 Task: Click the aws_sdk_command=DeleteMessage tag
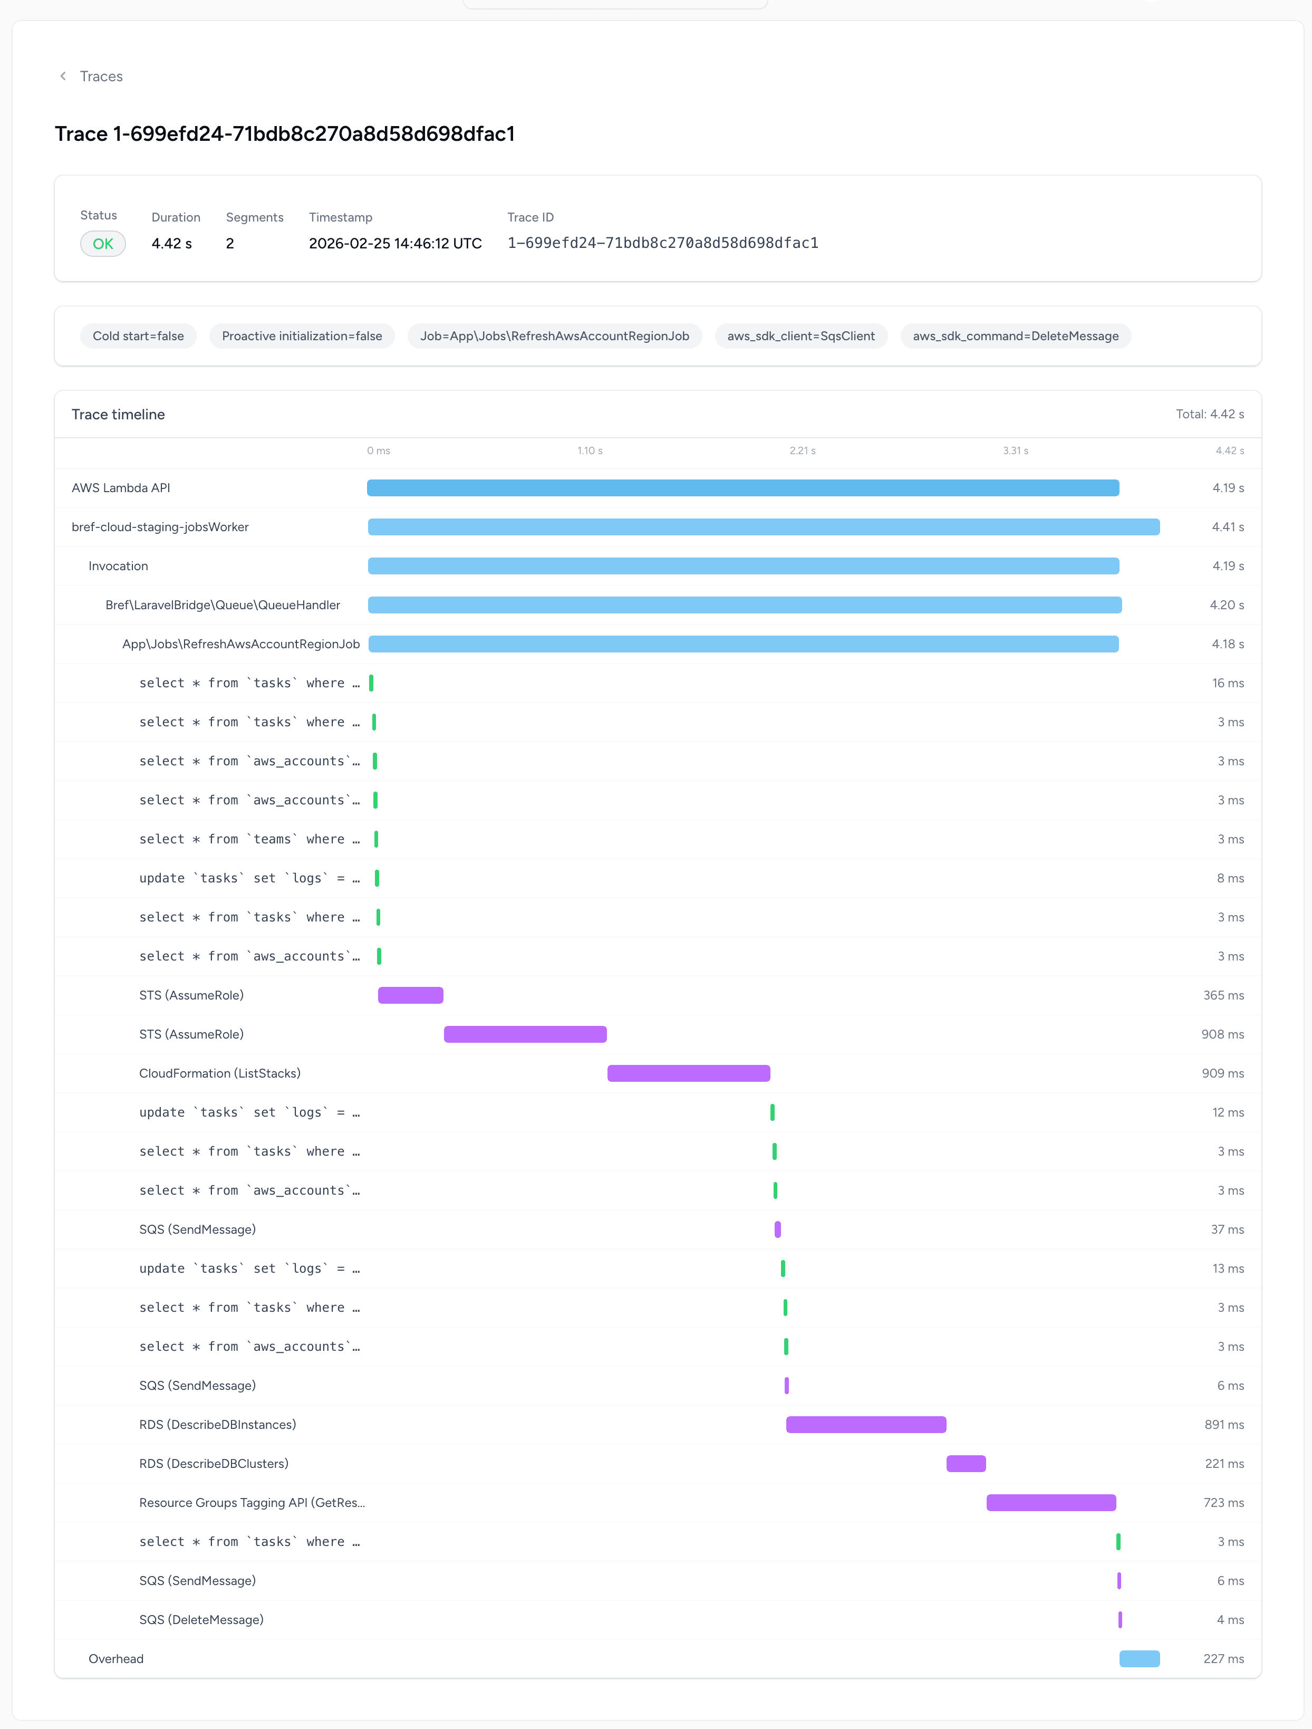1016,336
